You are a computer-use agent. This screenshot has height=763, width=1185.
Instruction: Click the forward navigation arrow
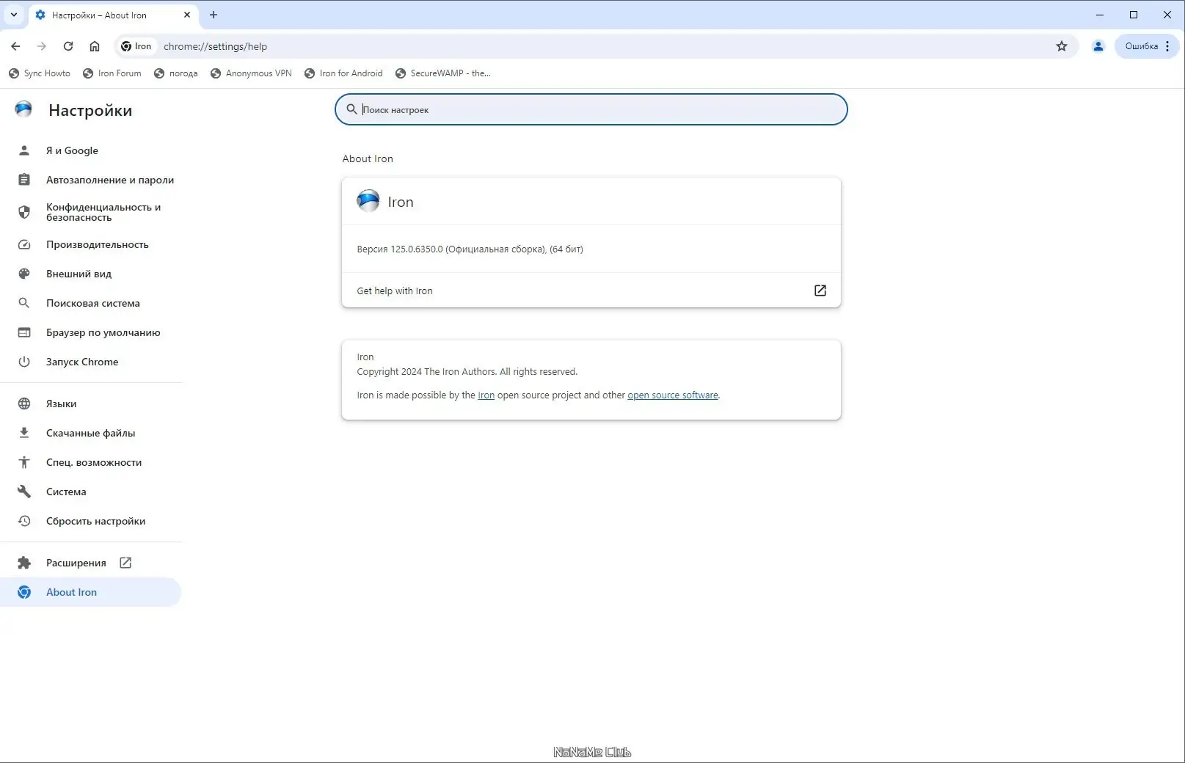pyautogui.click(x=42, y=46)
